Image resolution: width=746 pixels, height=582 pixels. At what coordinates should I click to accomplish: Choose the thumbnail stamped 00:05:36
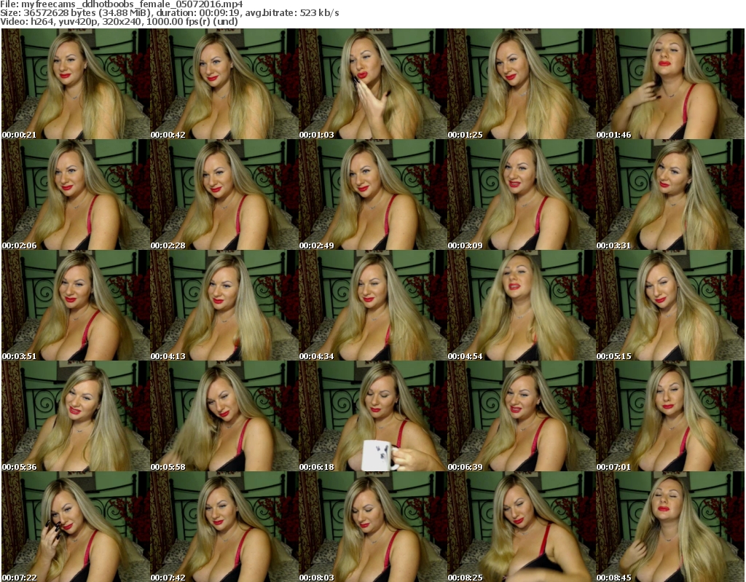pyautogui.click(x=76, y=416)
